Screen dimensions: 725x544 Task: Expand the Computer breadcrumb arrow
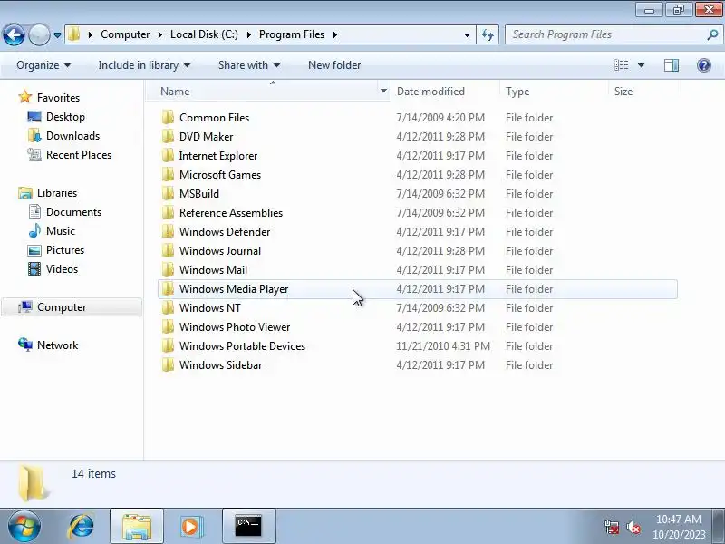[160, 34]
